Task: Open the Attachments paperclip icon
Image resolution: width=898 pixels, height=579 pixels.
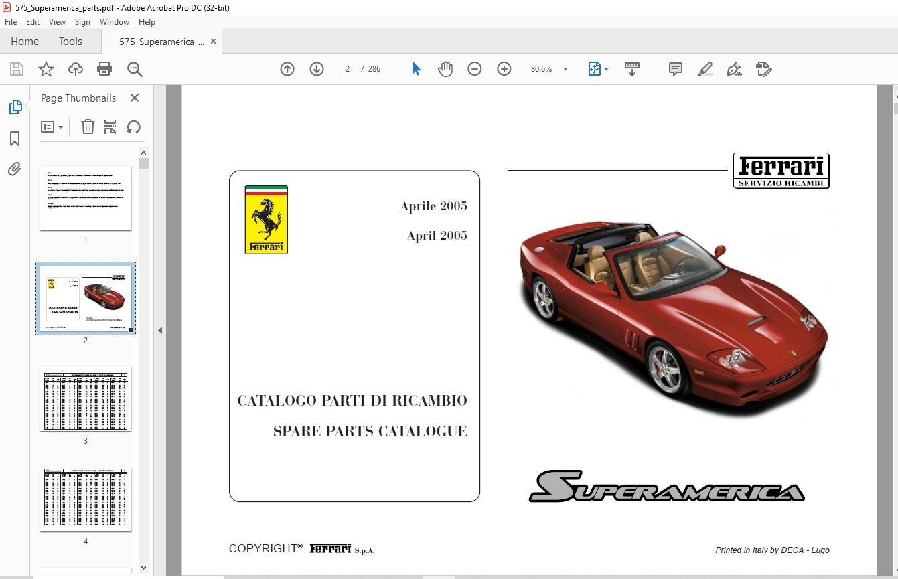Action: click(15, 169)
